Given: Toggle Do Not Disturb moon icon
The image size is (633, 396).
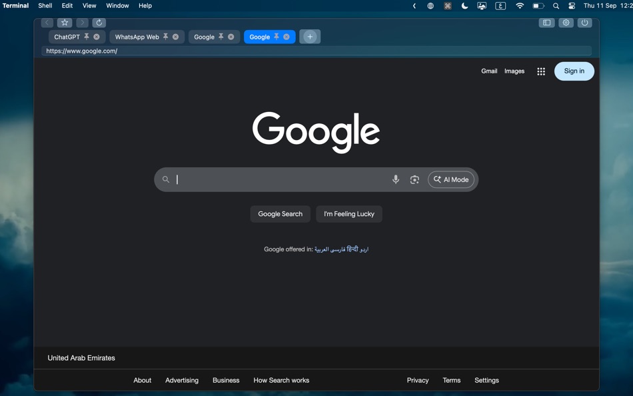Looking at the screenshot, I should tap(464, 5).
